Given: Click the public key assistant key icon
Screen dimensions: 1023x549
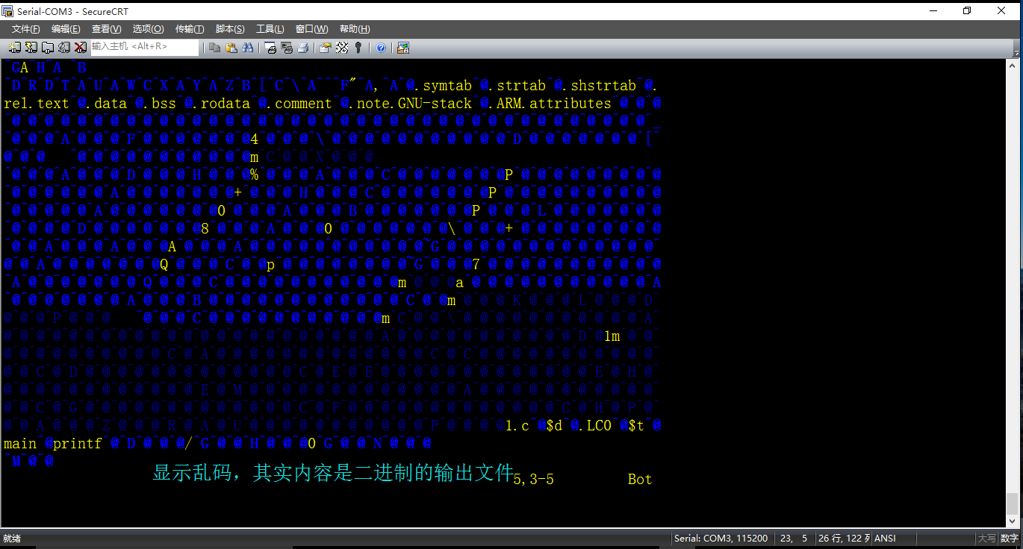Looking at the screenshot, I should tap(358, 48).
